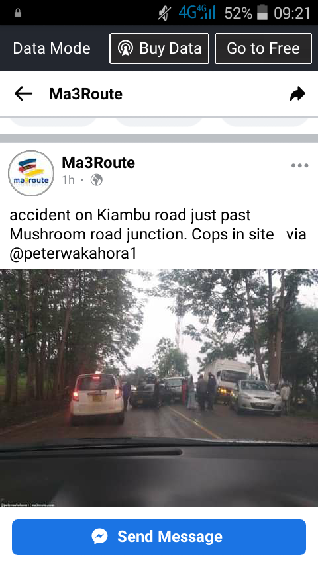318x565 pixels.
Task: Tap the muted sound status icon
Action: (x=164, y=13)
